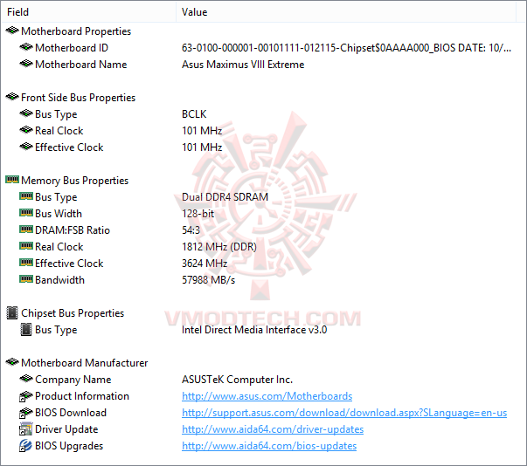Select the Motherboard ID value string
The width and height of the screenshot is (527, 466).
[346, 48]
